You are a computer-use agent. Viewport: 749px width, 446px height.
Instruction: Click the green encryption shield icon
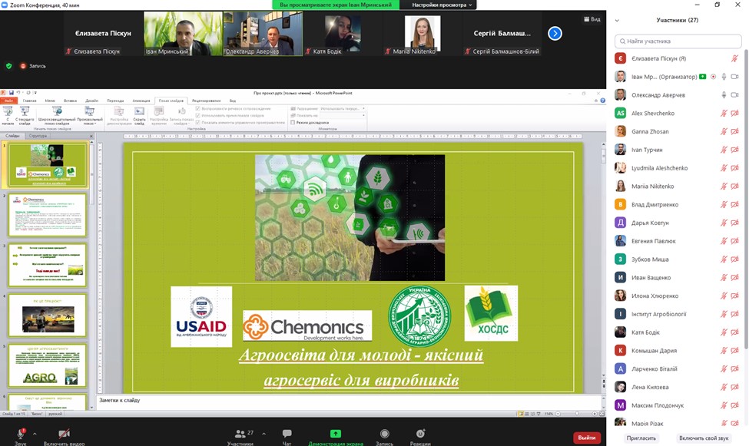(x=8, y=66)
